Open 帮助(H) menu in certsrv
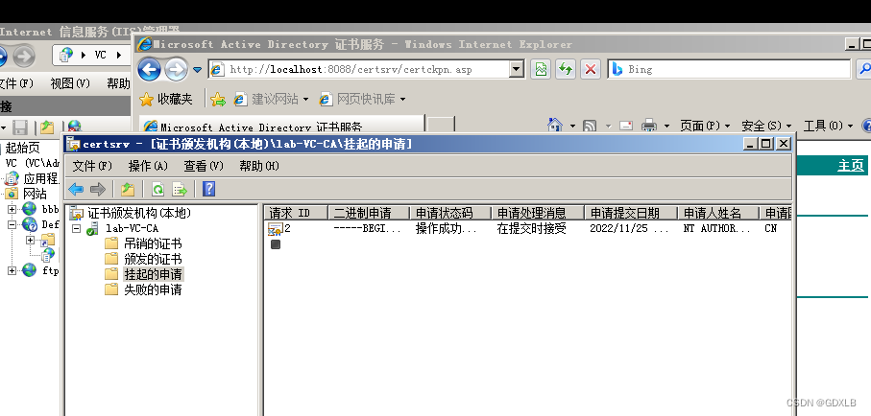Viewport: 871px width, 416px height. point(259,166)
